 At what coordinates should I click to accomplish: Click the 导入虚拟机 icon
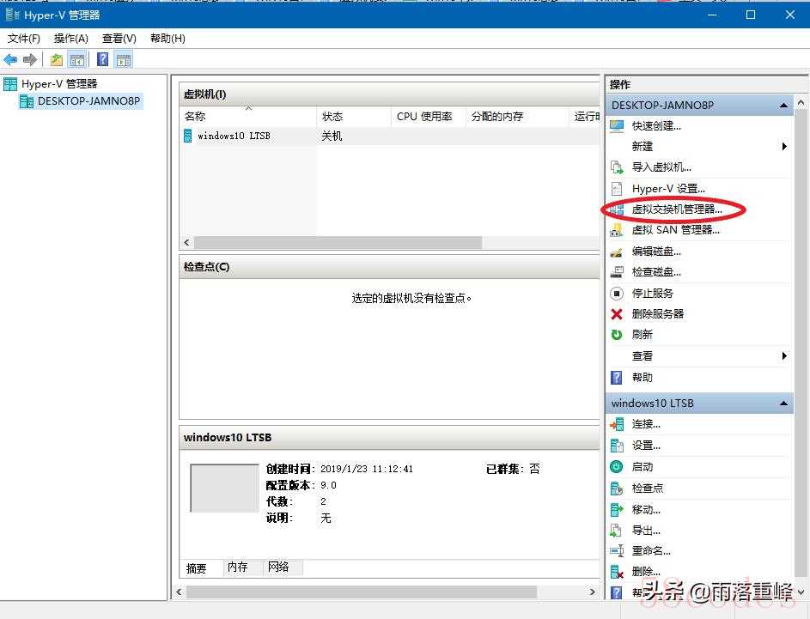[617, 167]
